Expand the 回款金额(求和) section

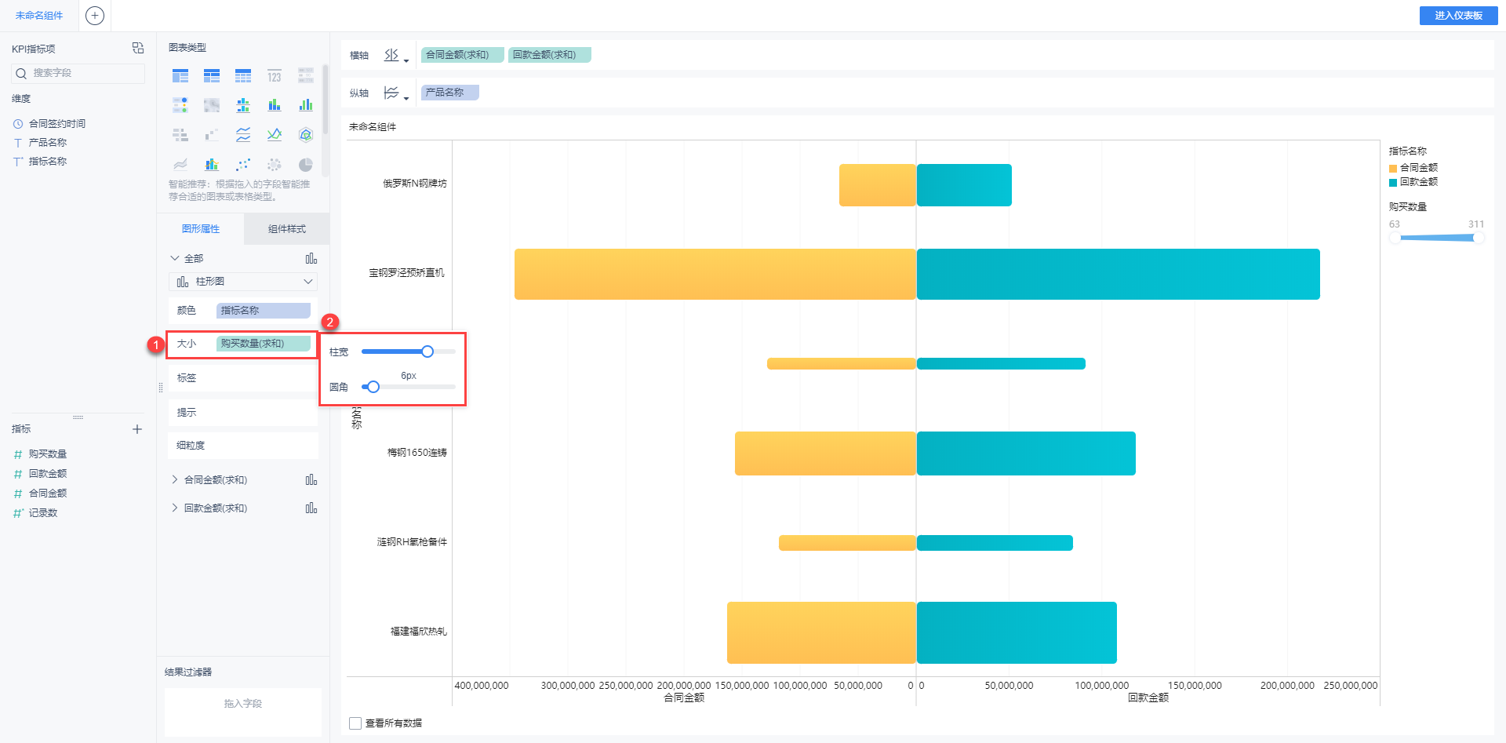[174, 508]
